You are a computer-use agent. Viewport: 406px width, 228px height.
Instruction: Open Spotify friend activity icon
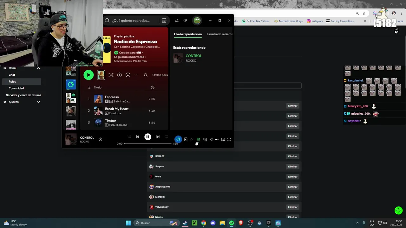(185, 21)
